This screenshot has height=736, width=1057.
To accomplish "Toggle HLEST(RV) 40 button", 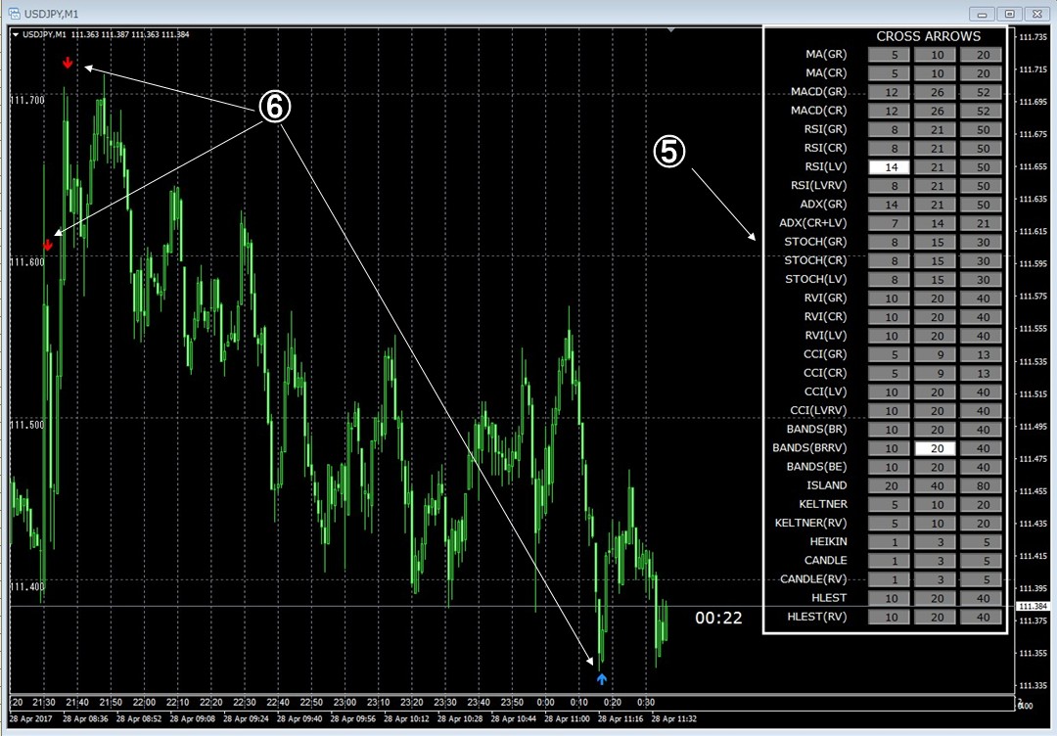I will coord(981,618).
